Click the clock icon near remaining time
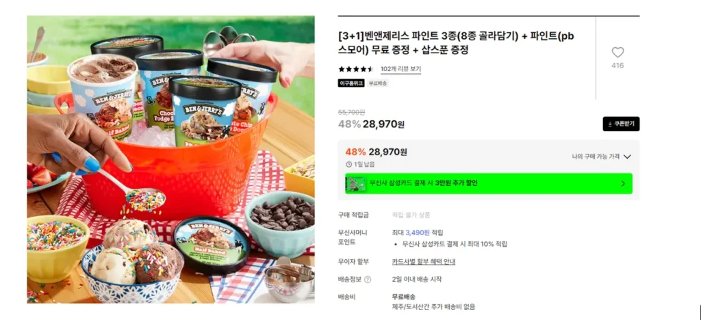Image resolution: width=701 pixels, height=320 pixels. (348, 164)
